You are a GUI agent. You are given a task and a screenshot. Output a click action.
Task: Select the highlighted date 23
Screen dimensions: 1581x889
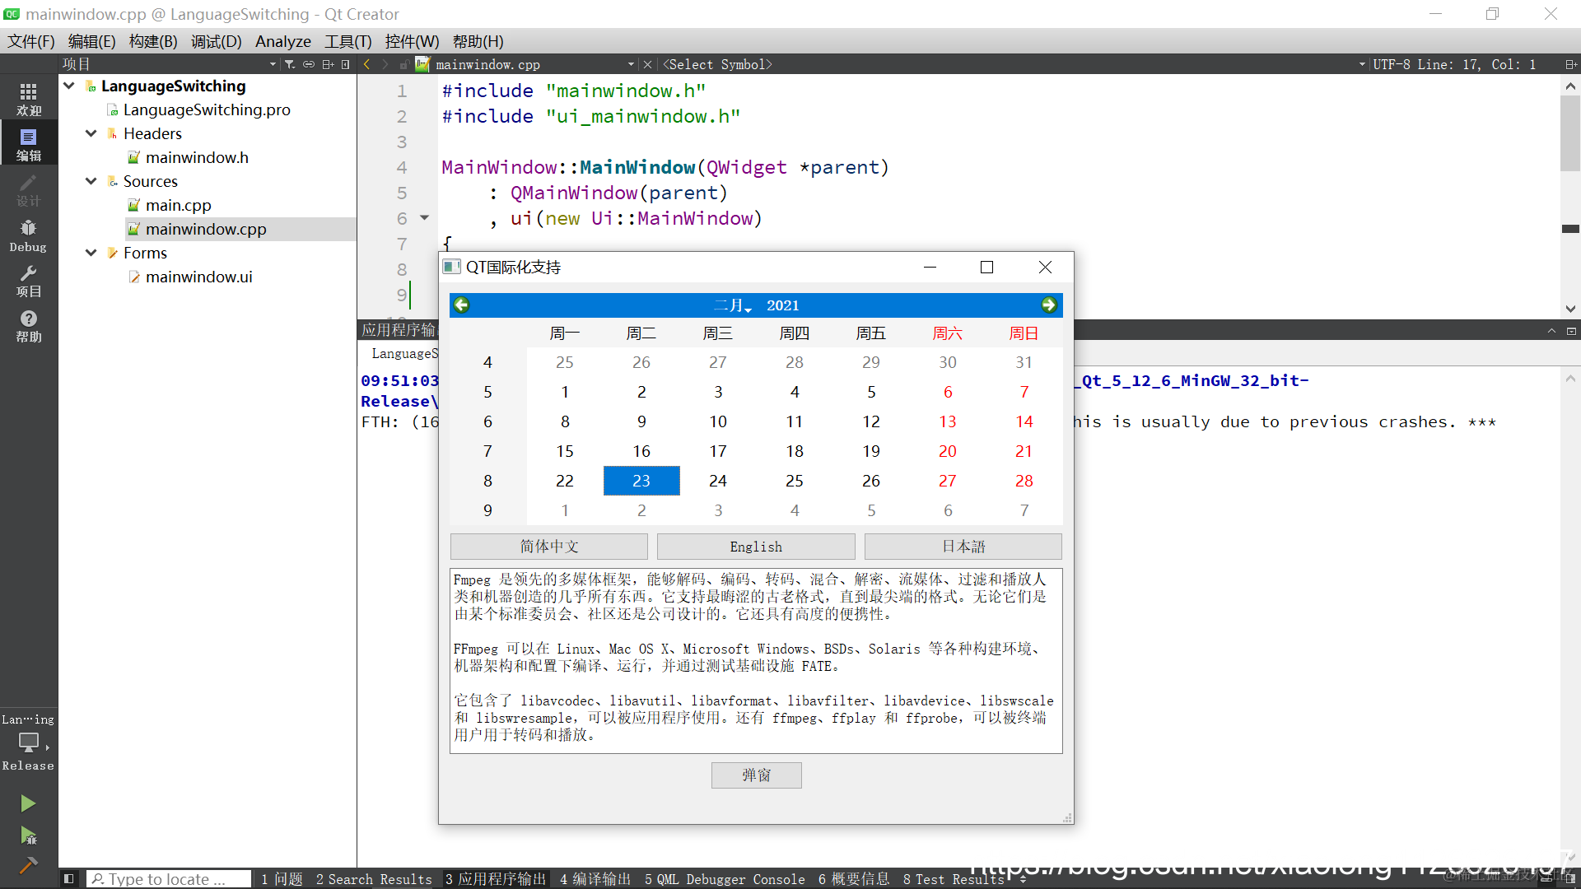pos(641,481)
